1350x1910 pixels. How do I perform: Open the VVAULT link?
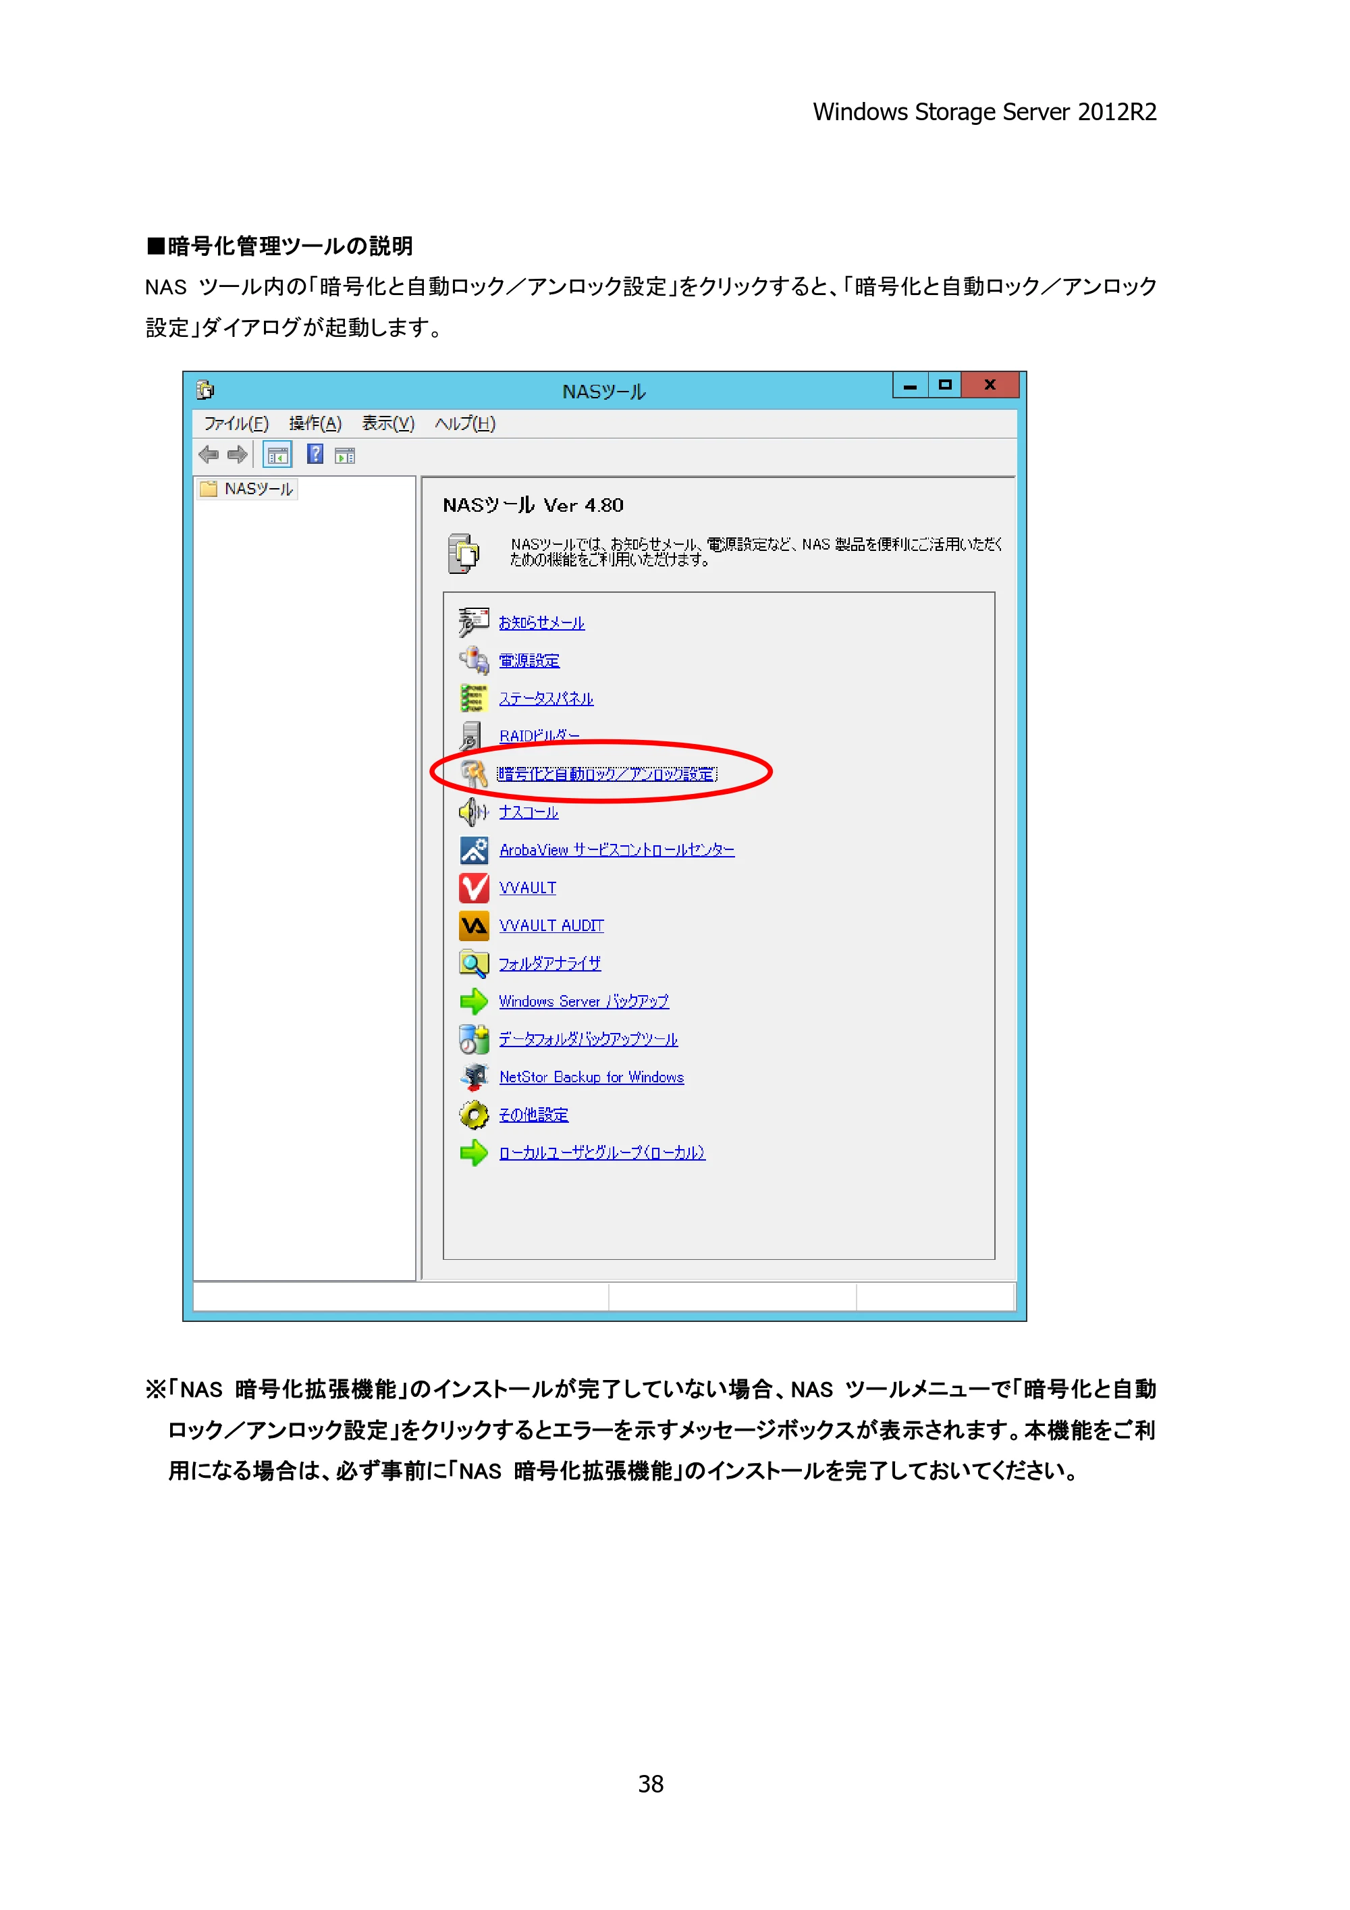pos(527,888)
